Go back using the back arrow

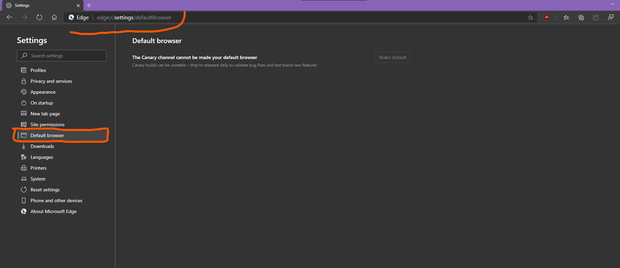tap(9, 17)
